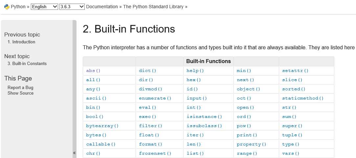This screenshot has height=158, width=356.
Task: Open the list() function link
Action: click(195, 153)
